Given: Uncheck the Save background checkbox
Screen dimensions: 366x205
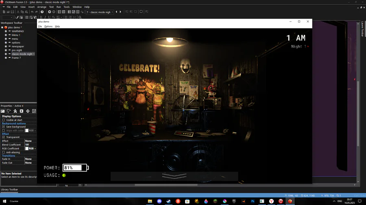Looking at the screenshot, I should click(x=4, y=127).
